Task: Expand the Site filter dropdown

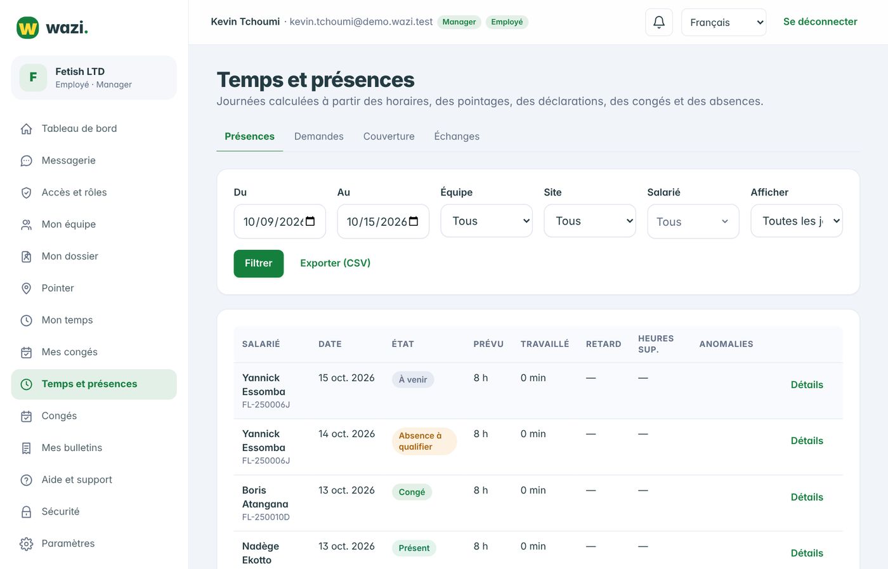Action: point(590,221)
